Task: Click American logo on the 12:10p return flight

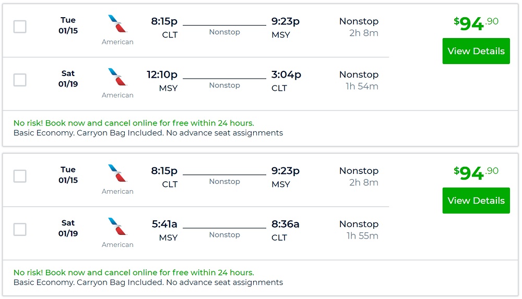Action: pyautogui.click(x=117, y=77)
